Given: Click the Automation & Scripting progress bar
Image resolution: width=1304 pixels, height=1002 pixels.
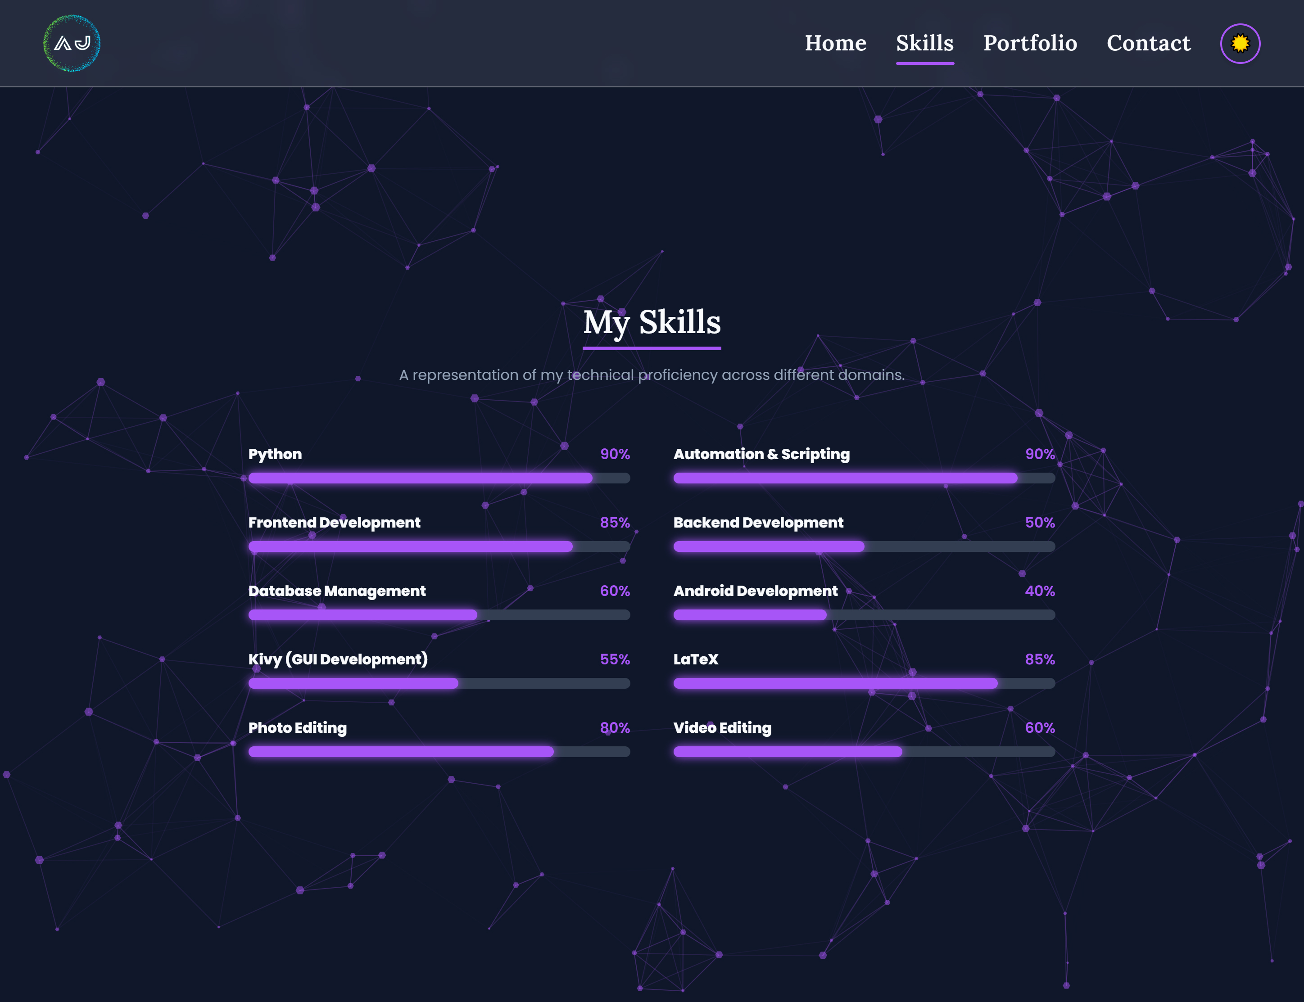Looking at the screenshot, I should pyautogui.click(x=864, y=478).
